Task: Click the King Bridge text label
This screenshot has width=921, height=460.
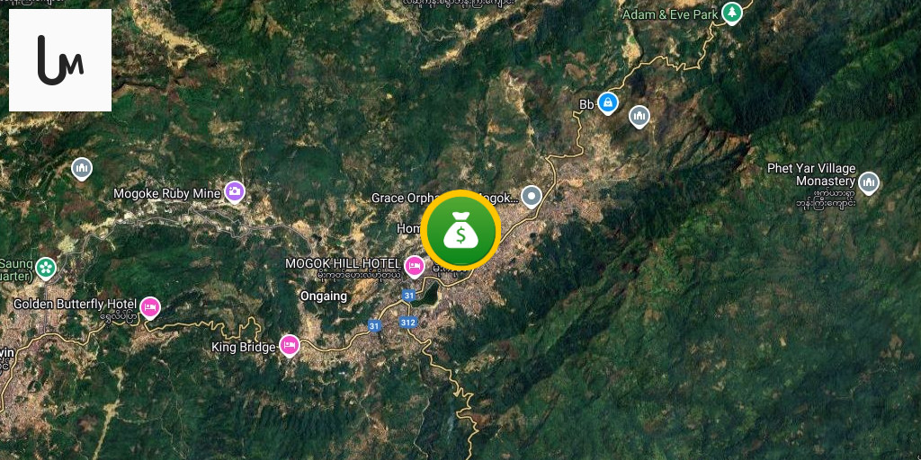Action: (243, 348)
